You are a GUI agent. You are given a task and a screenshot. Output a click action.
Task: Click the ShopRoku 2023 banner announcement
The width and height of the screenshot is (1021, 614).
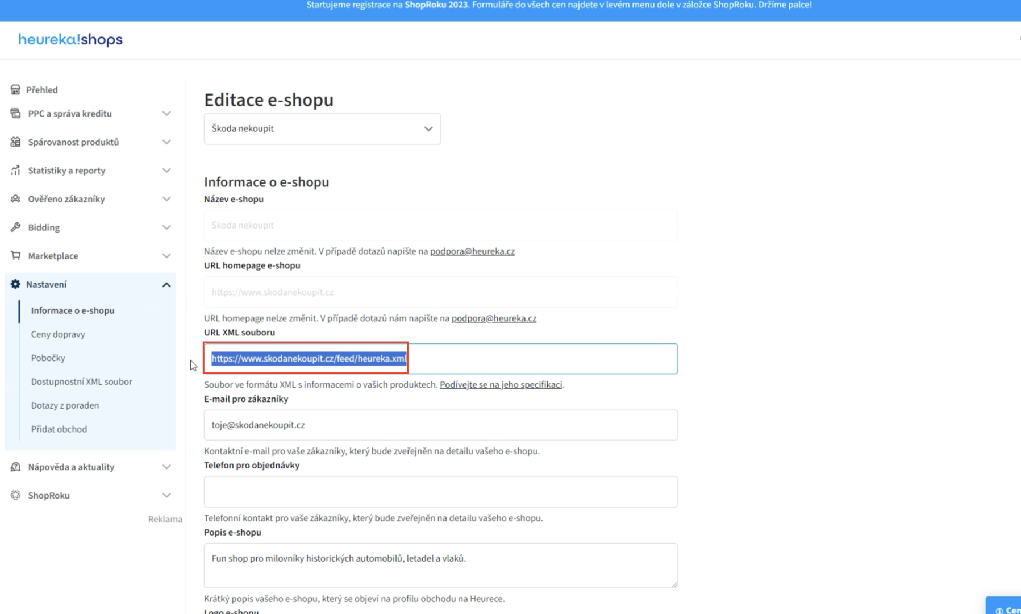tap(559, 5)
